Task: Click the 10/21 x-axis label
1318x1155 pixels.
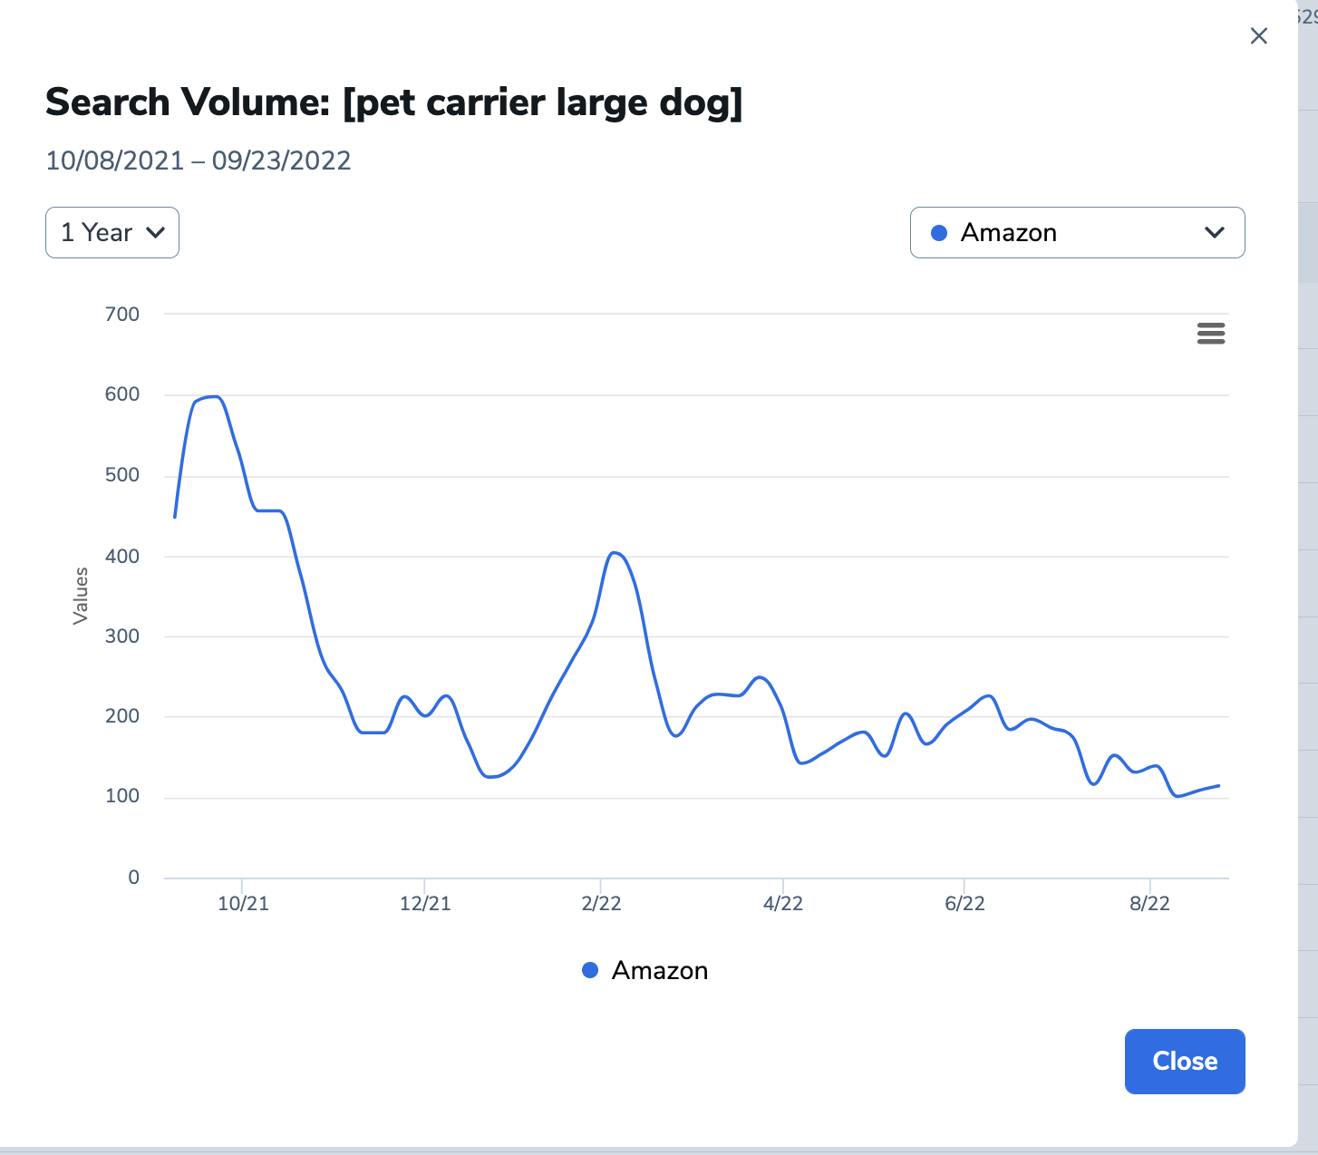Action: pyautogui.click(x=243, y=904)
